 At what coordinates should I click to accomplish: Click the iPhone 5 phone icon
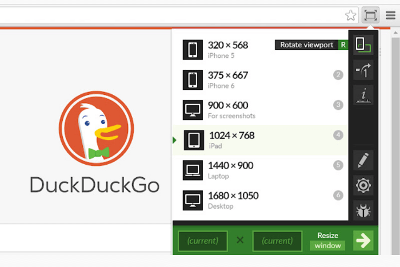193,50
